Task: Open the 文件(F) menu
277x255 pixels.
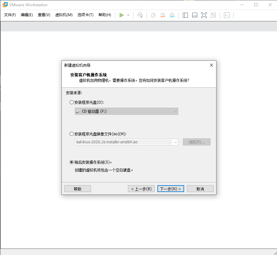Action: point(10,15)
